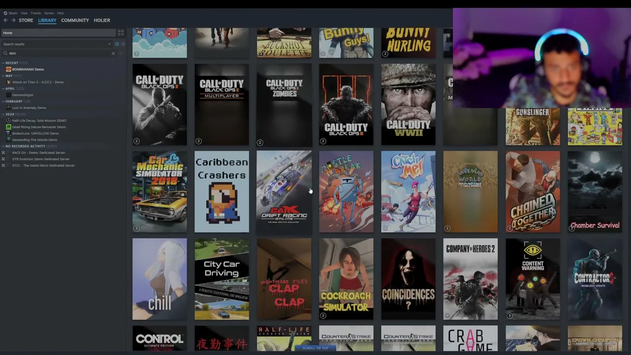Select GTR Evolution Demo Dedicated Server

coord(41,159)
